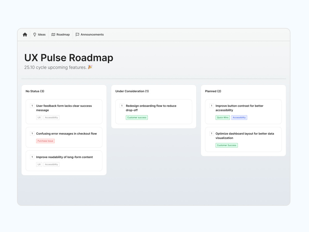Open the Ideas tab
309x232 pixels.
[40, 35]
